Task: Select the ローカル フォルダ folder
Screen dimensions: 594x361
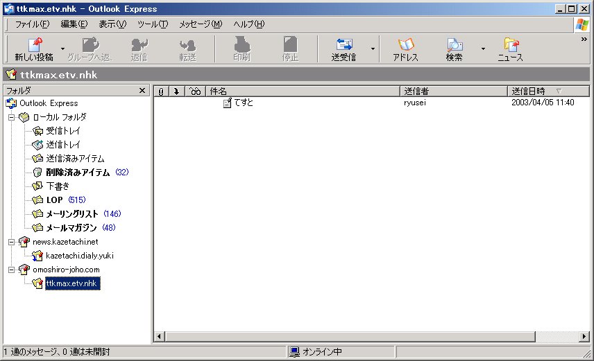Action: (x=60, y=117)
